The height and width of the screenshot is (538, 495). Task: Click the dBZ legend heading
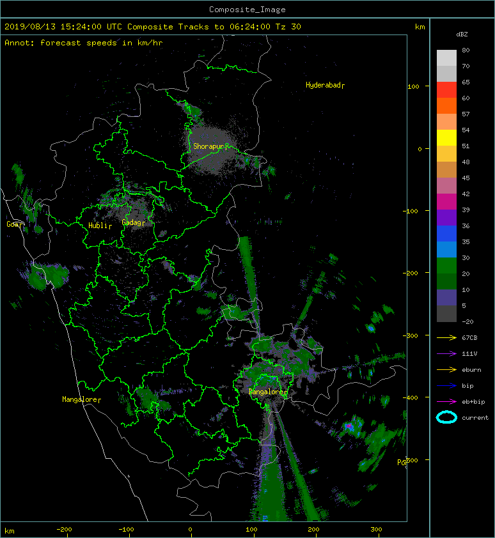click(462, 35)
